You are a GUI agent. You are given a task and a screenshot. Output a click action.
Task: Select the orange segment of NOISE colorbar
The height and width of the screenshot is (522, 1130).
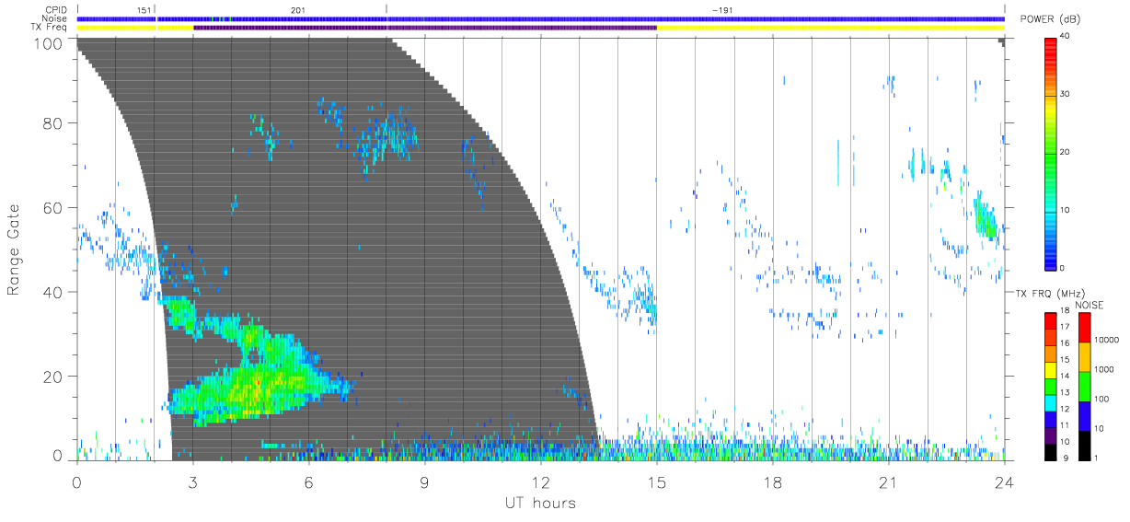(1084, 357)
